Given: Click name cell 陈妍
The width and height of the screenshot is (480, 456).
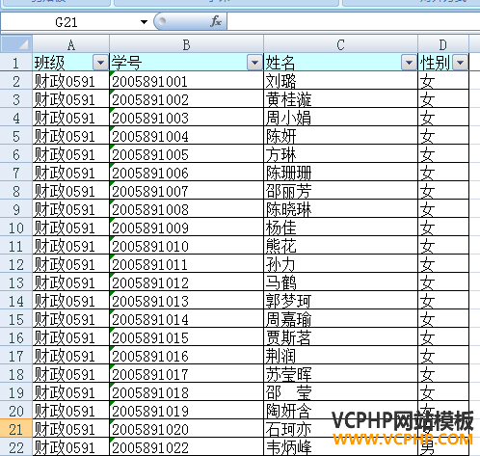Looking at the screenshot, I should pos(340,136).
